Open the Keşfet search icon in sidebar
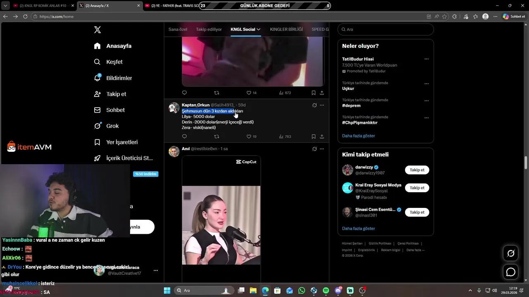The width and height of the screenshot is (529, 297). tap(97, 62)
